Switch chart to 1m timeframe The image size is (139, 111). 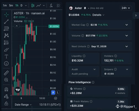coord(5,6)
